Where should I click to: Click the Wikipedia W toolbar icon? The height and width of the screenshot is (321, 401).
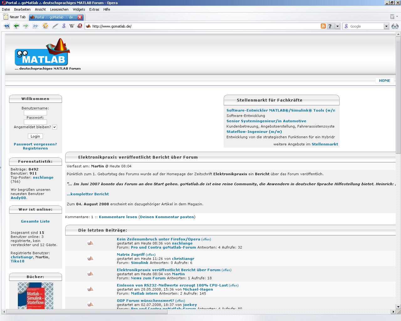point(72,26)
